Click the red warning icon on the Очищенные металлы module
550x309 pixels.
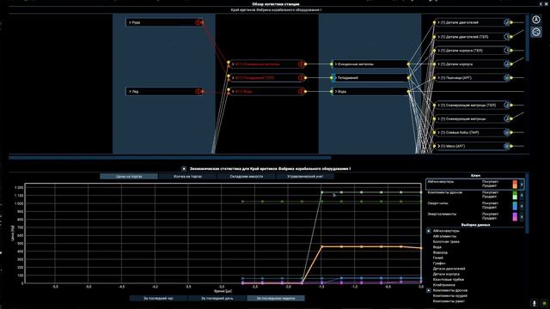[301, 64]
